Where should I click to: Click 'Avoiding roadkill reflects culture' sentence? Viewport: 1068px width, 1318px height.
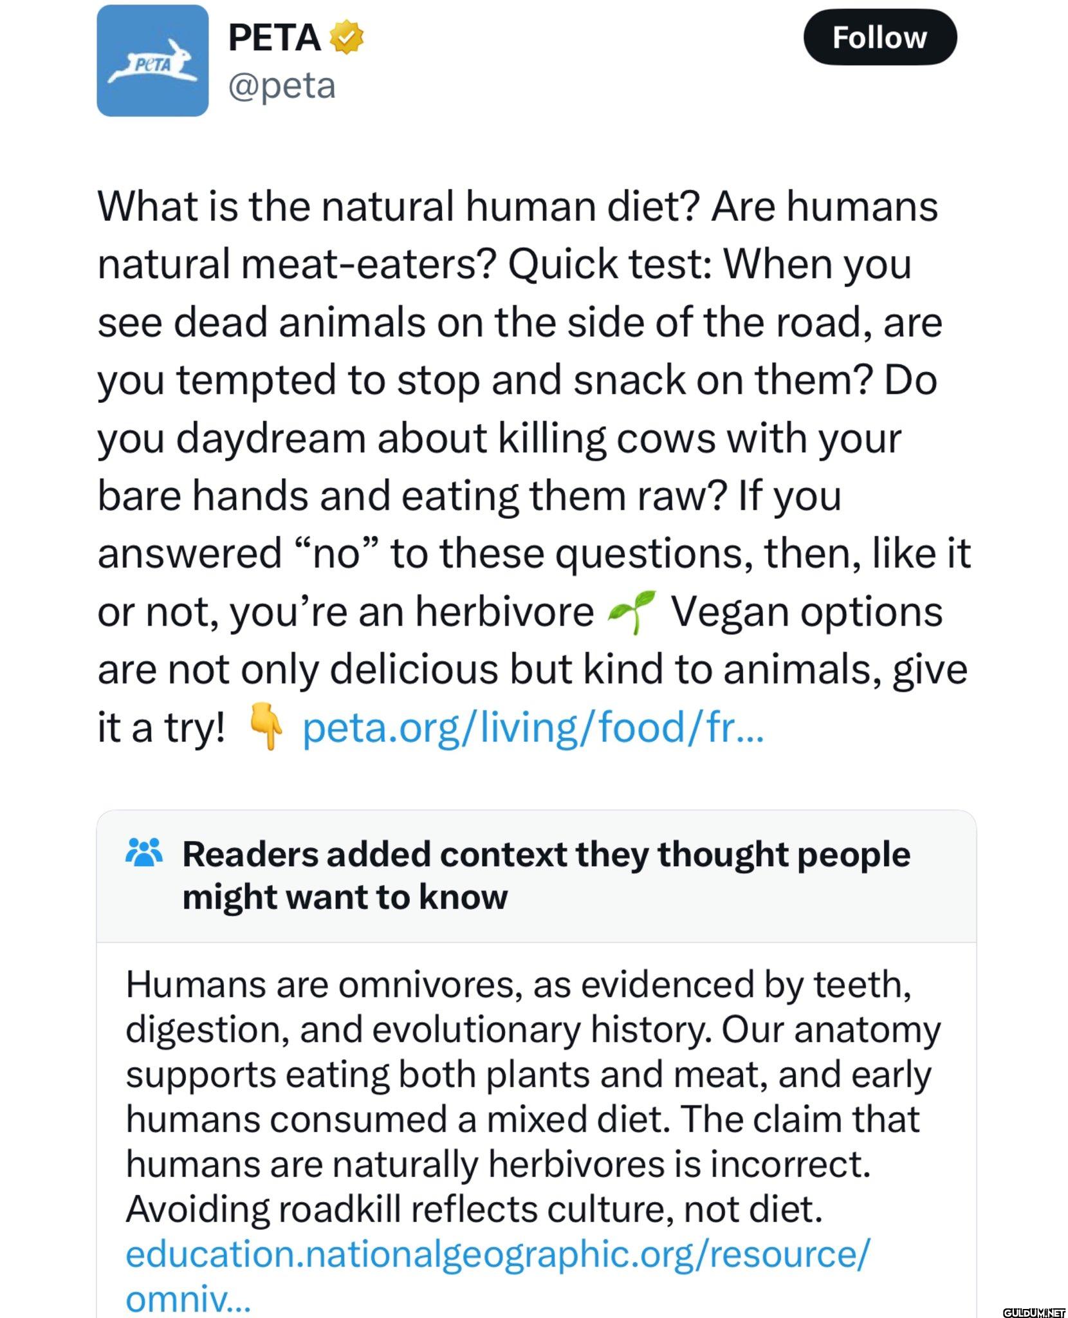pyautogui.click(x=474, y=1209)
